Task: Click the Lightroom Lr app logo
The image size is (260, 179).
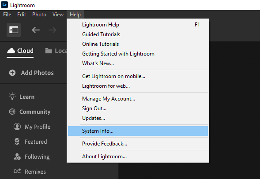Action: (x=4, y=5)
